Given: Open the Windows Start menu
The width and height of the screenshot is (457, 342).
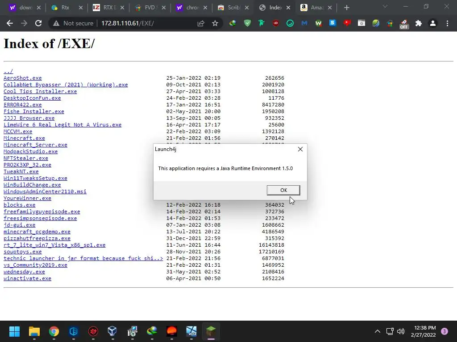Looking at the screenshot, I should coord(14,331).
